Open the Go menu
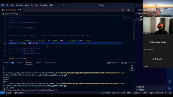Image resolution: width=173 pixels, height=97 pixels. point(32,5)
